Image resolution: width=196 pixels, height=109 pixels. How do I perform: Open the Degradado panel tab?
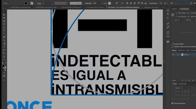183,84
